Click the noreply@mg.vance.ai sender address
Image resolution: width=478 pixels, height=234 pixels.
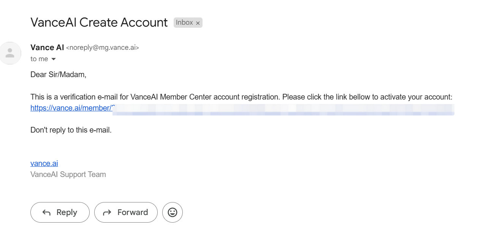click(x=103, y=48)
